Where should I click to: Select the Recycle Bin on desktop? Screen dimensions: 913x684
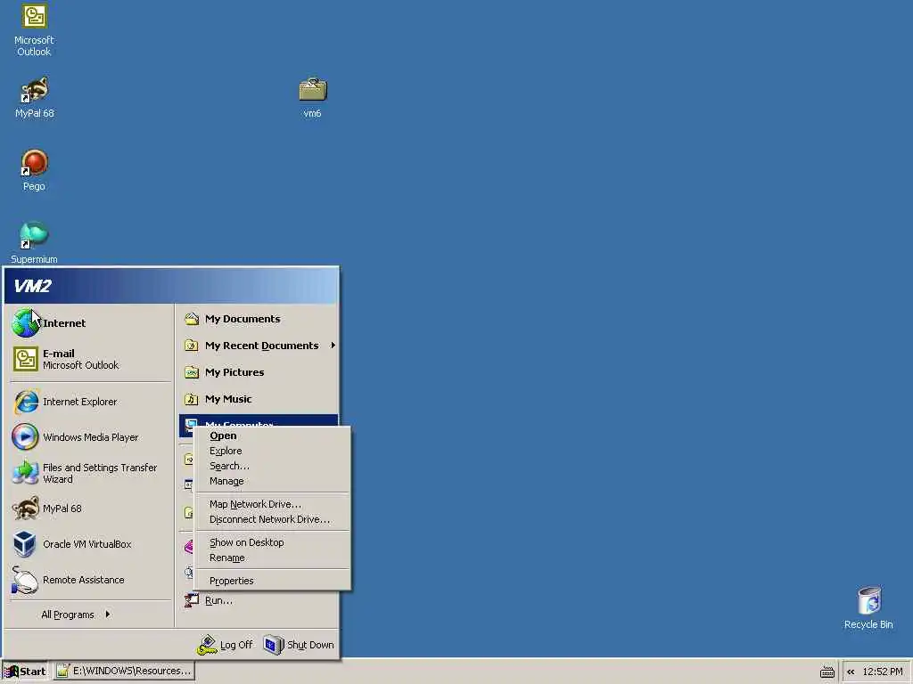868,607
